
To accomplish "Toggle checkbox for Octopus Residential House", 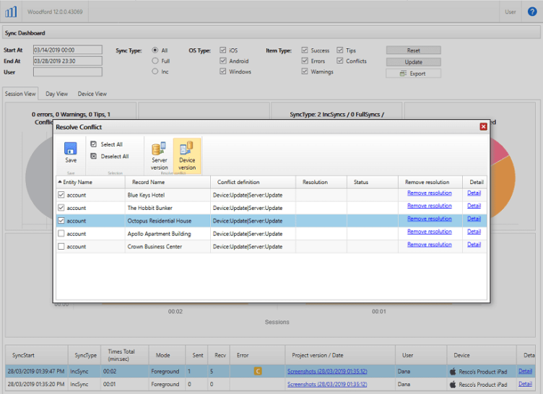I will point(61,221).
